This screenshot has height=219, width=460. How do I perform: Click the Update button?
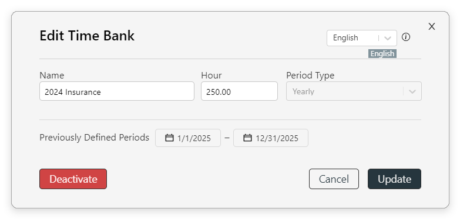(394, 179)
